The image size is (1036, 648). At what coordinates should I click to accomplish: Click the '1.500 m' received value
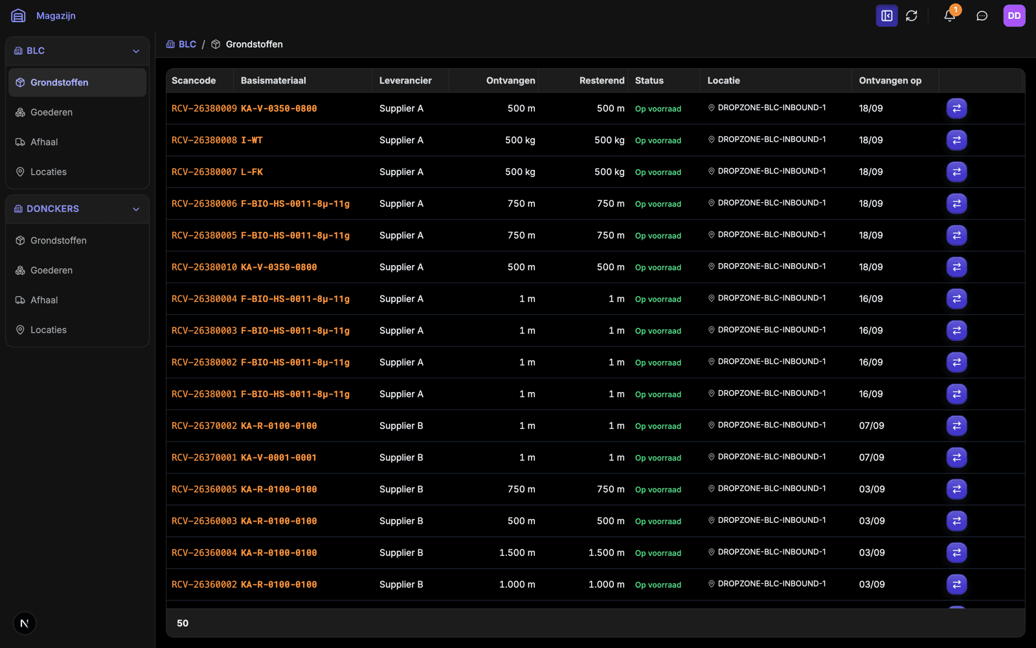pyautogui.click(x=517, y=553)
